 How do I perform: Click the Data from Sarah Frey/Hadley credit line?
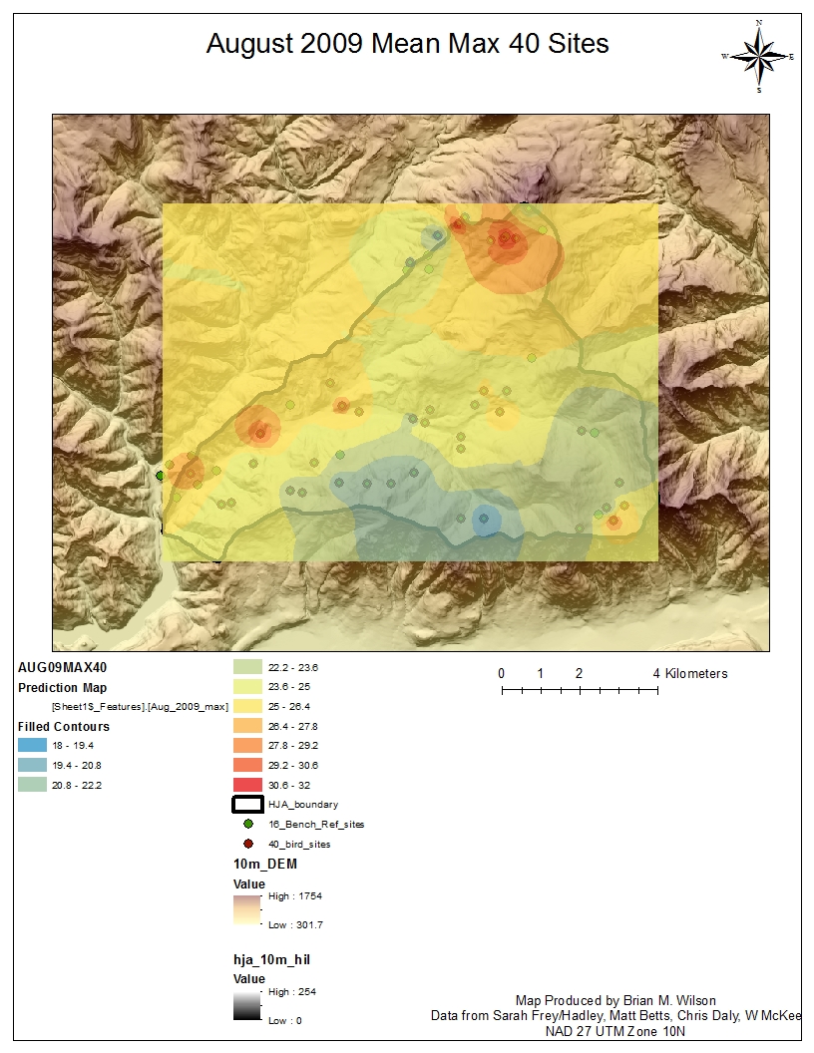coord(615,1015)
